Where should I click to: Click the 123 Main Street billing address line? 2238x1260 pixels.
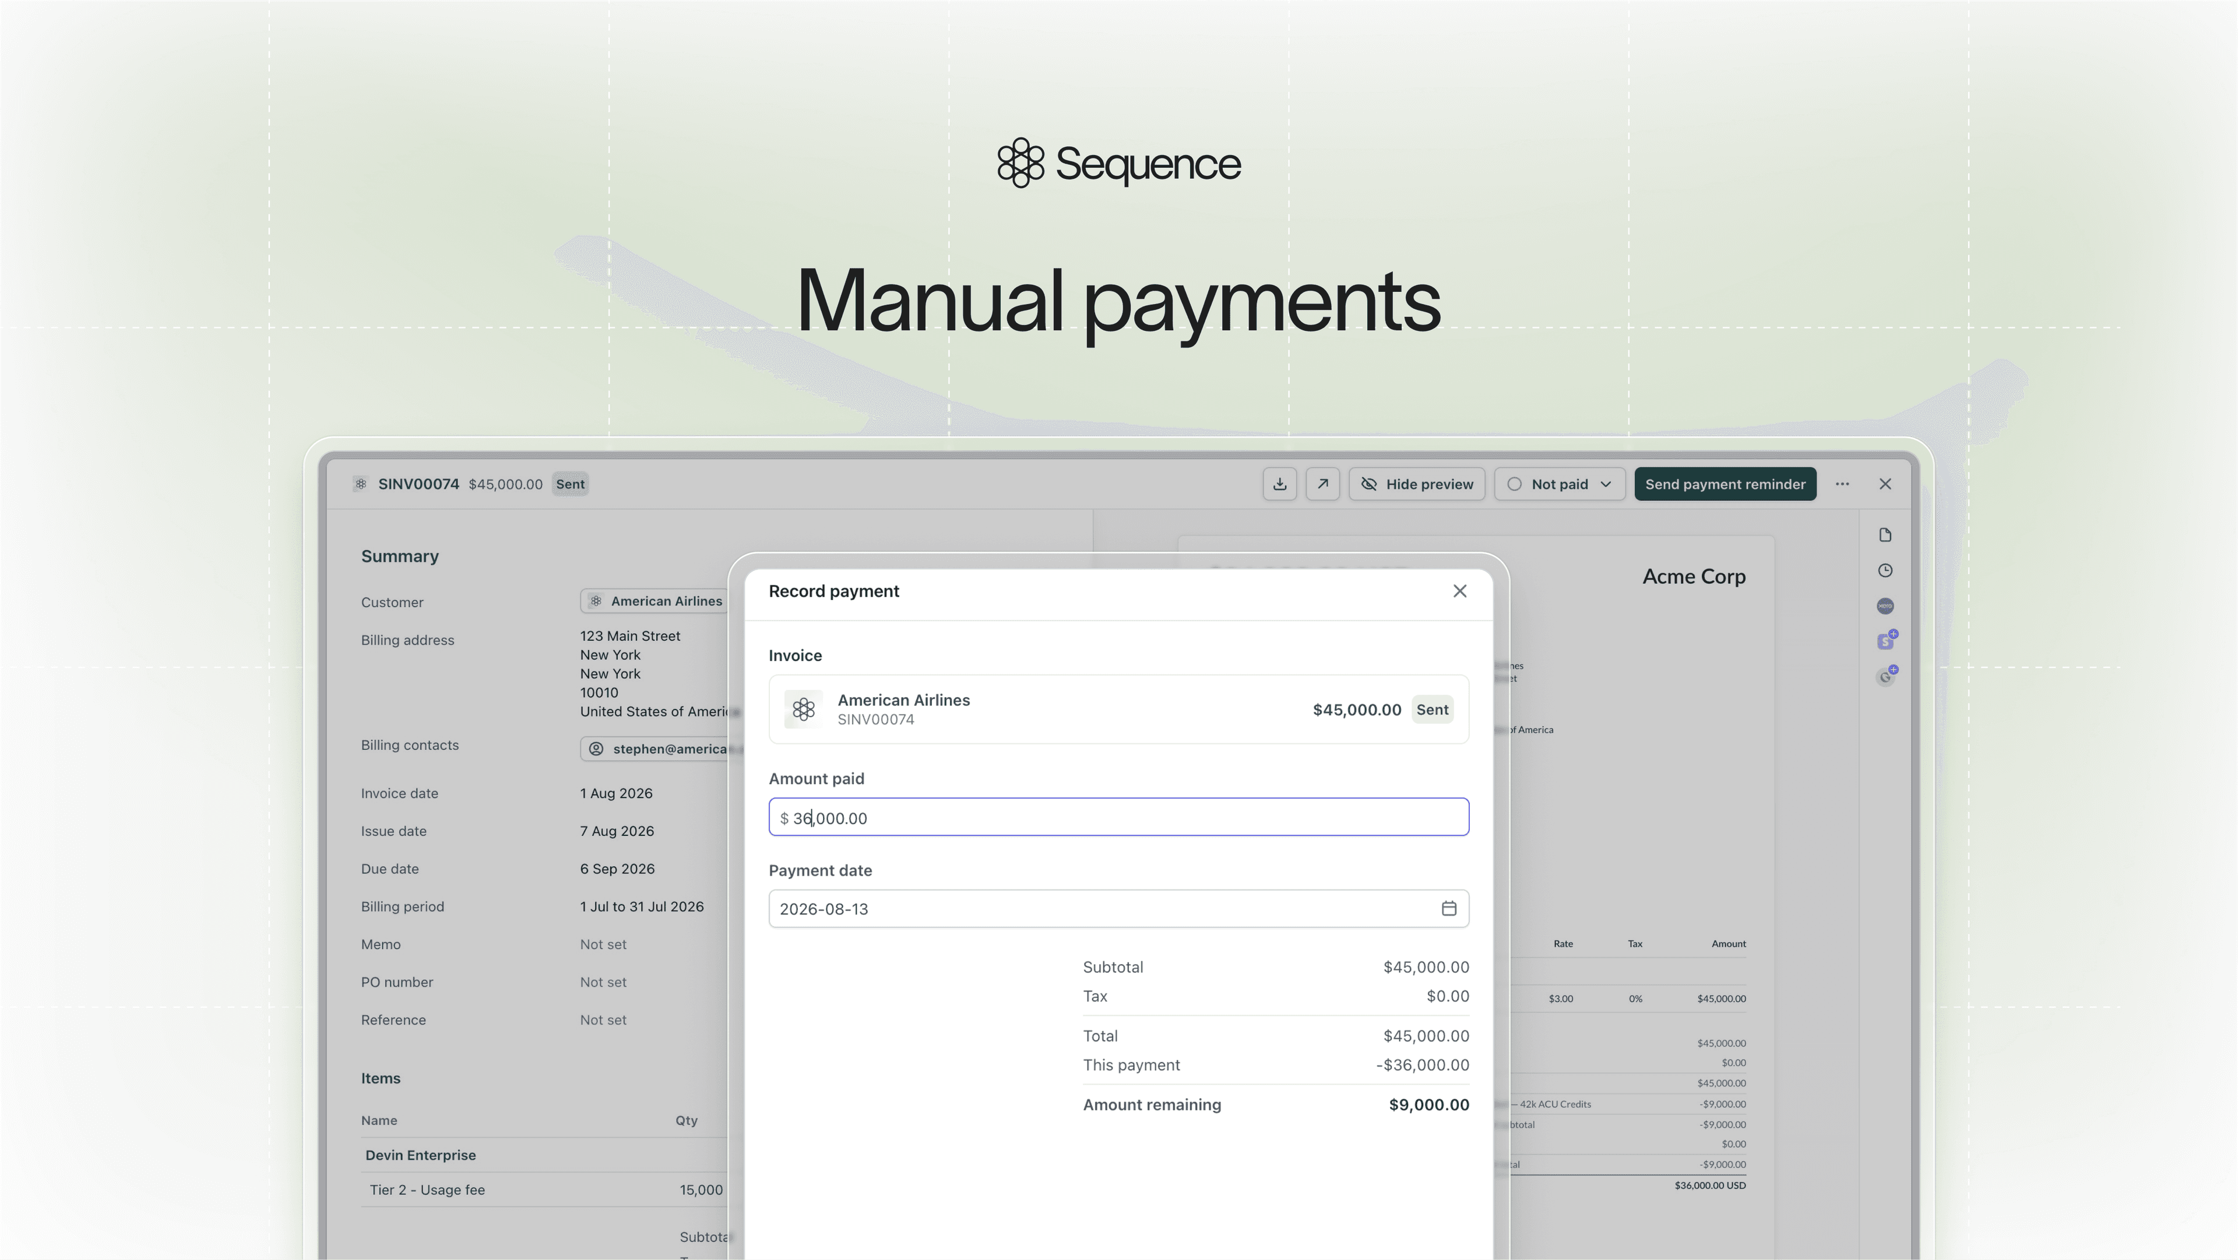pos(630,636)
